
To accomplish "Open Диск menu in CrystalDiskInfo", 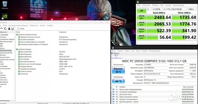I will pos(138,51).
